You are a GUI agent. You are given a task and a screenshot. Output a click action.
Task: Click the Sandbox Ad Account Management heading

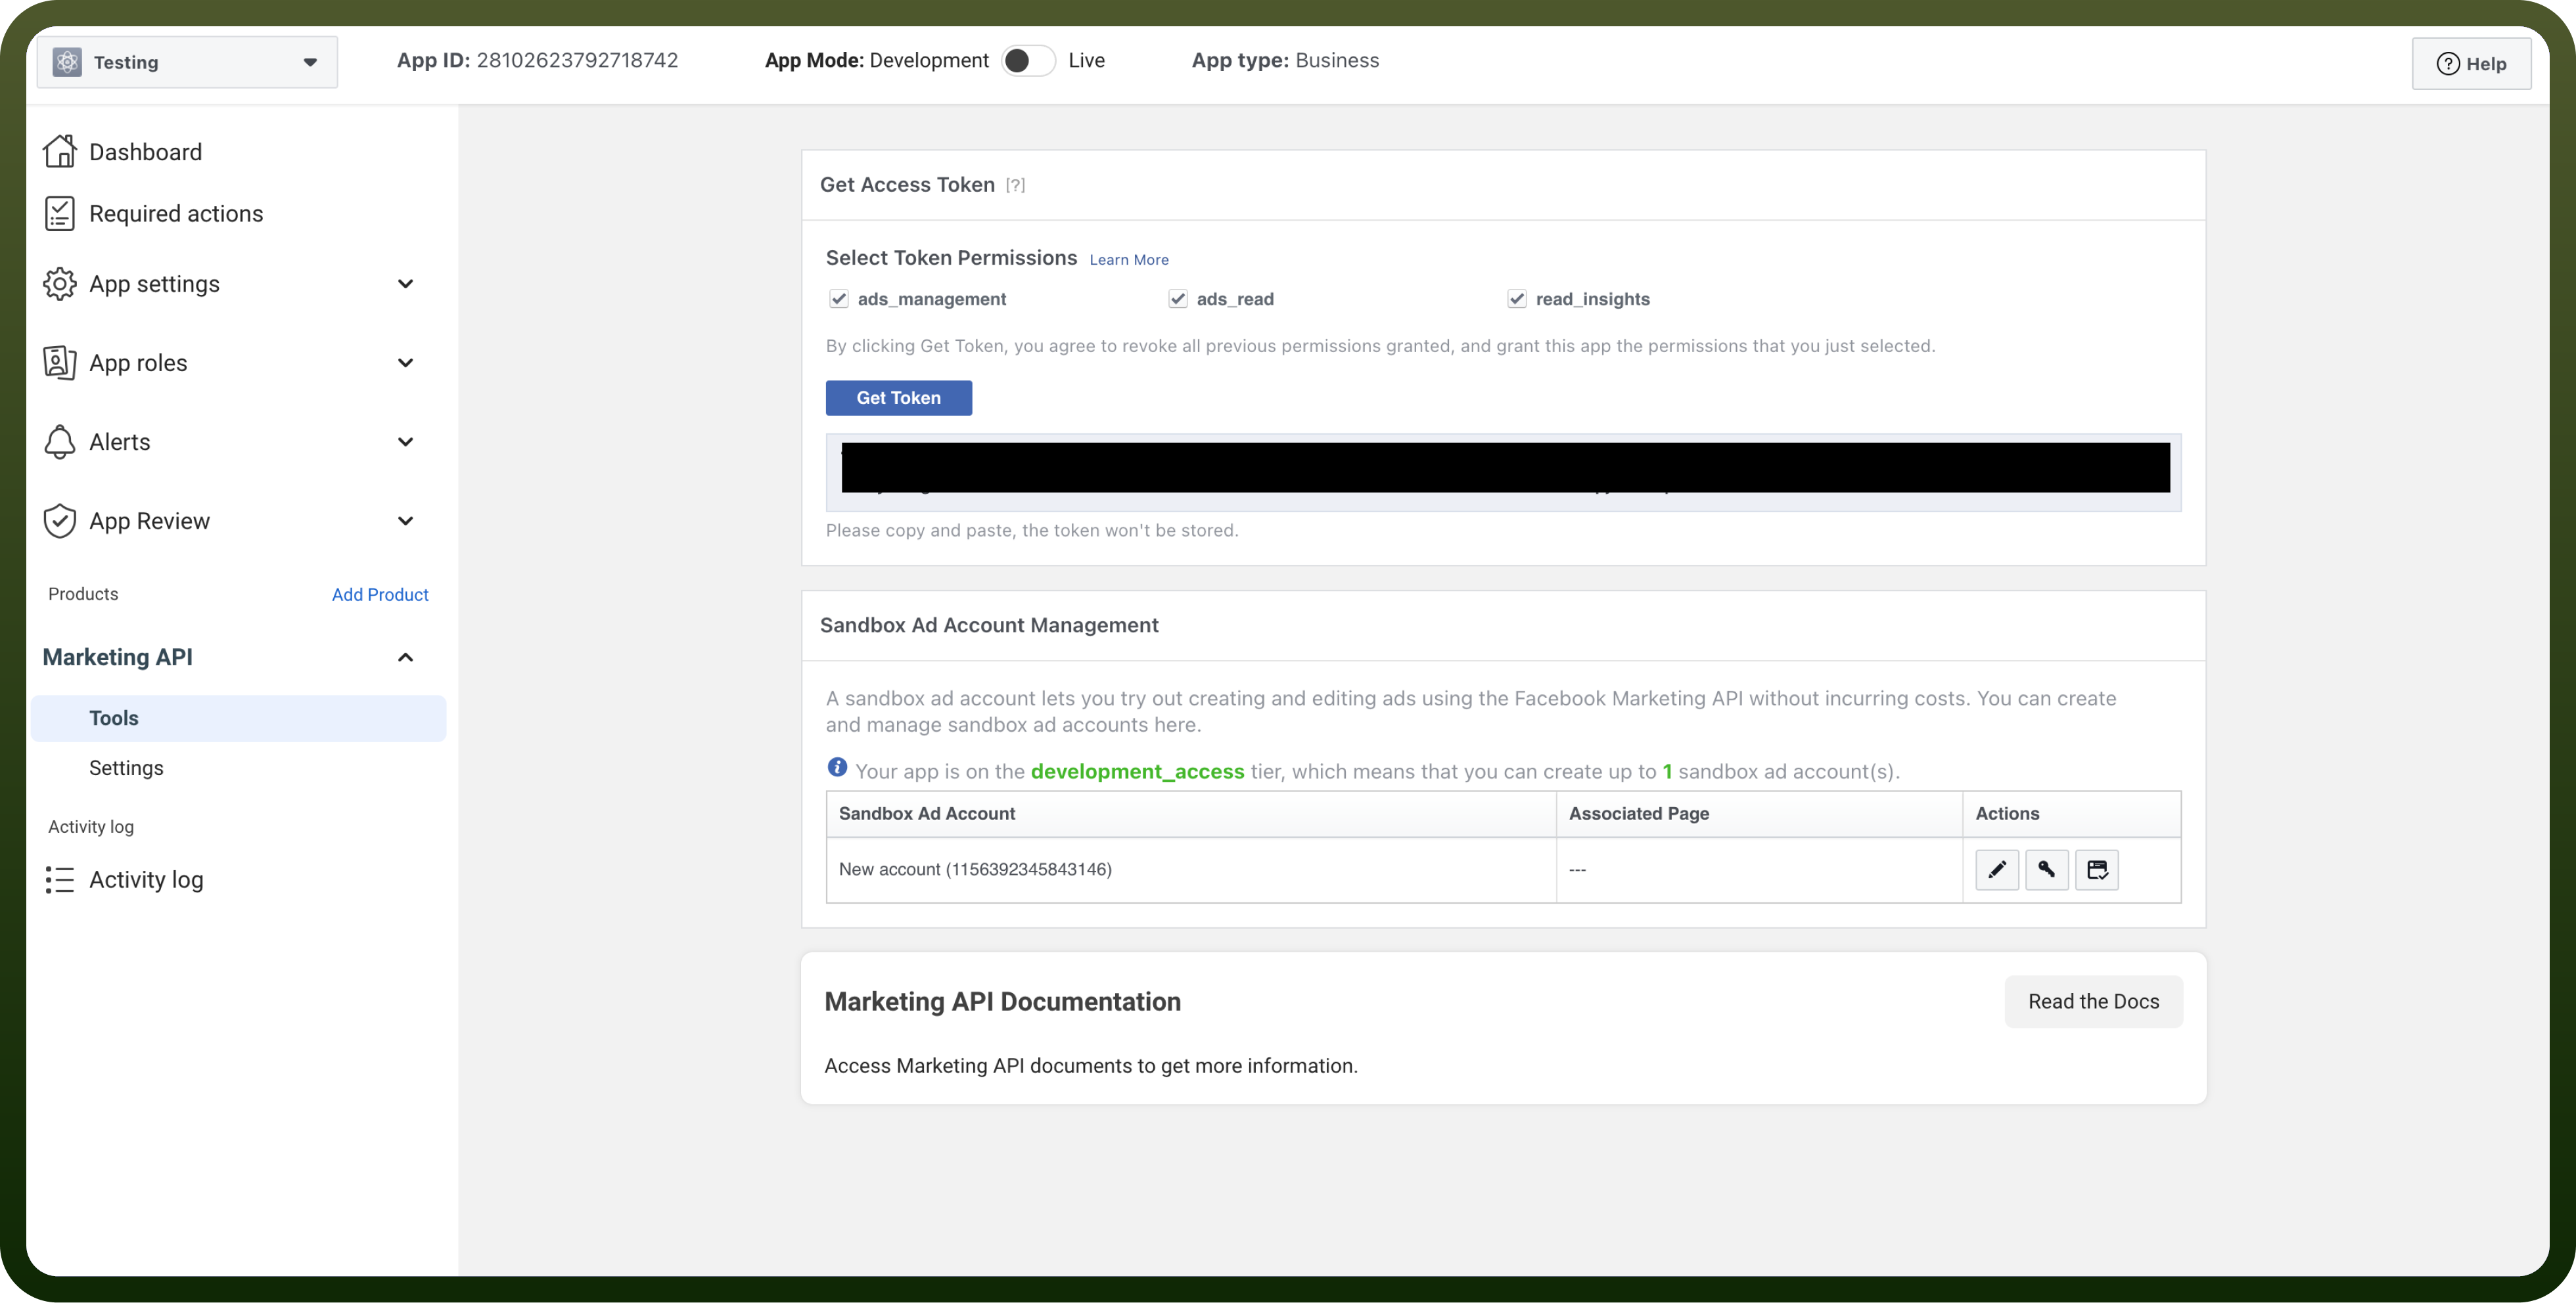coord(989,625)
